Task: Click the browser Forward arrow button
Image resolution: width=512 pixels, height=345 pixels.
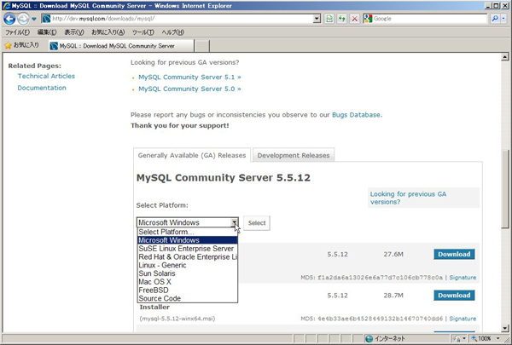Action: [x=23, y=19]
